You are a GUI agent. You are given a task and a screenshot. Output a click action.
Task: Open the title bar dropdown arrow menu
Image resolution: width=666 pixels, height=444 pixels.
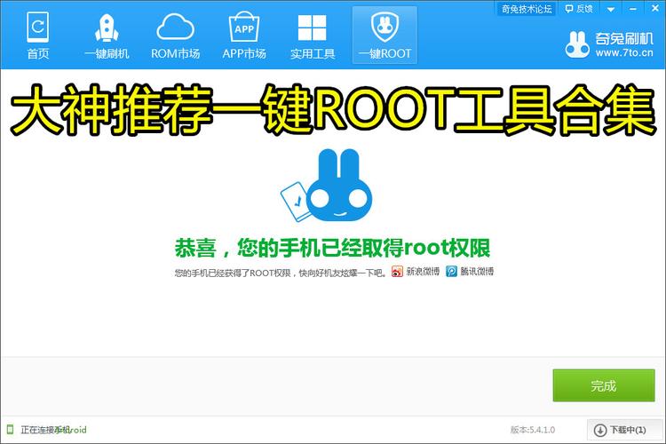point(611,9)
